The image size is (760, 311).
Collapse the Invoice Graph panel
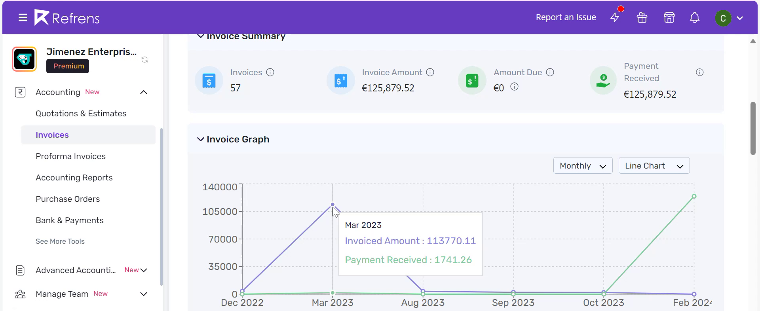point(201,139)
